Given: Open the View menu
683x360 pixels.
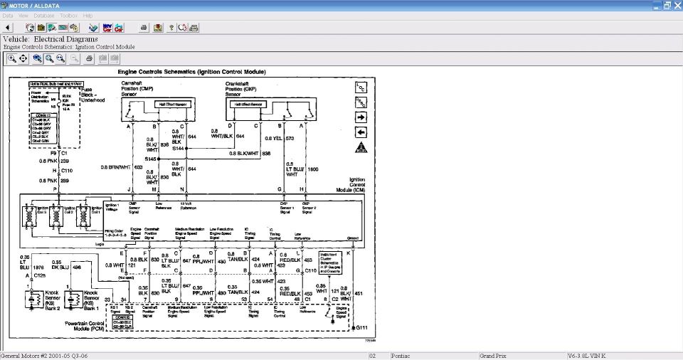Looking at the screenshot, I should click(23, 16).
